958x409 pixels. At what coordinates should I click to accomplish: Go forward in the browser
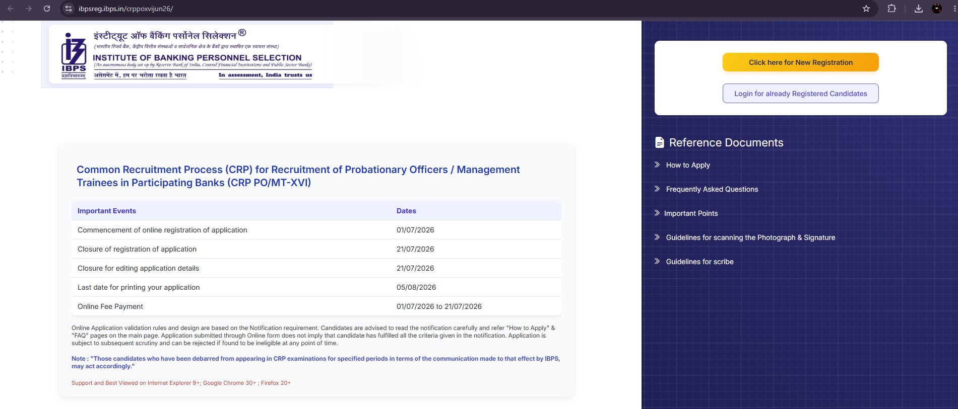pyautogui.click(x=29, y=9)
